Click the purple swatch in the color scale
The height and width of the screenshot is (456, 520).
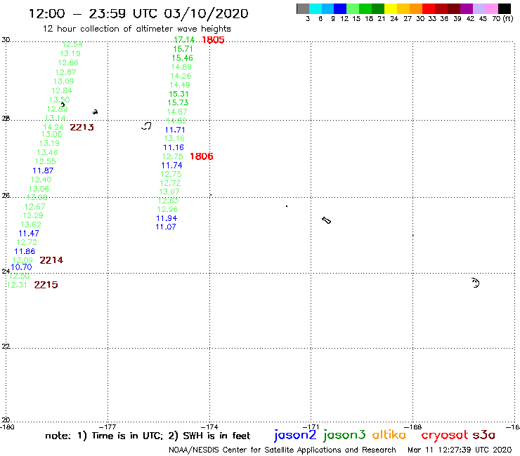click(x=467, y=8)
